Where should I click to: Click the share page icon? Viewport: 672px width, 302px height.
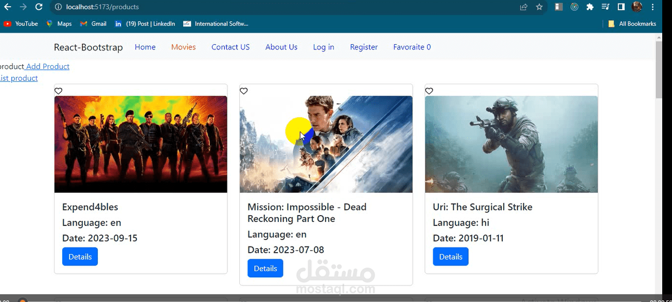tap(524, 7)
